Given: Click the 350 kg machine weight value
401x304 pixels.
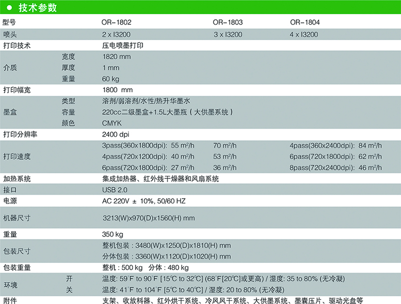Looking at the screenshot, I should pyautogui.click(x=113, y=234).
